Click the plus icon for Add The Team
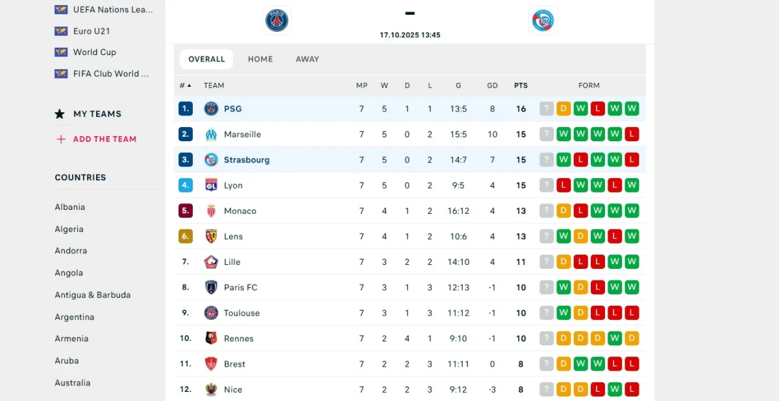 [x=61, y=139]
